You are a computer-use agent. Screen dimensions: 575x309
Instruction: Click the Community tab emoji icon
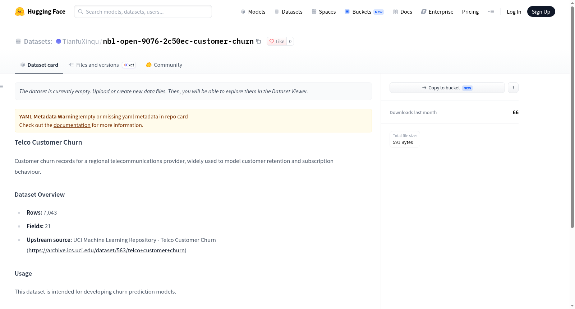(x=149, y=65)
